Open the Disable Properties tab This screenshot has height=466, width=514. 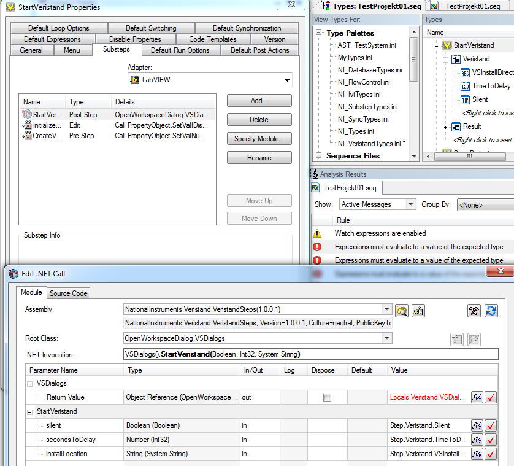tap(135, 39)
